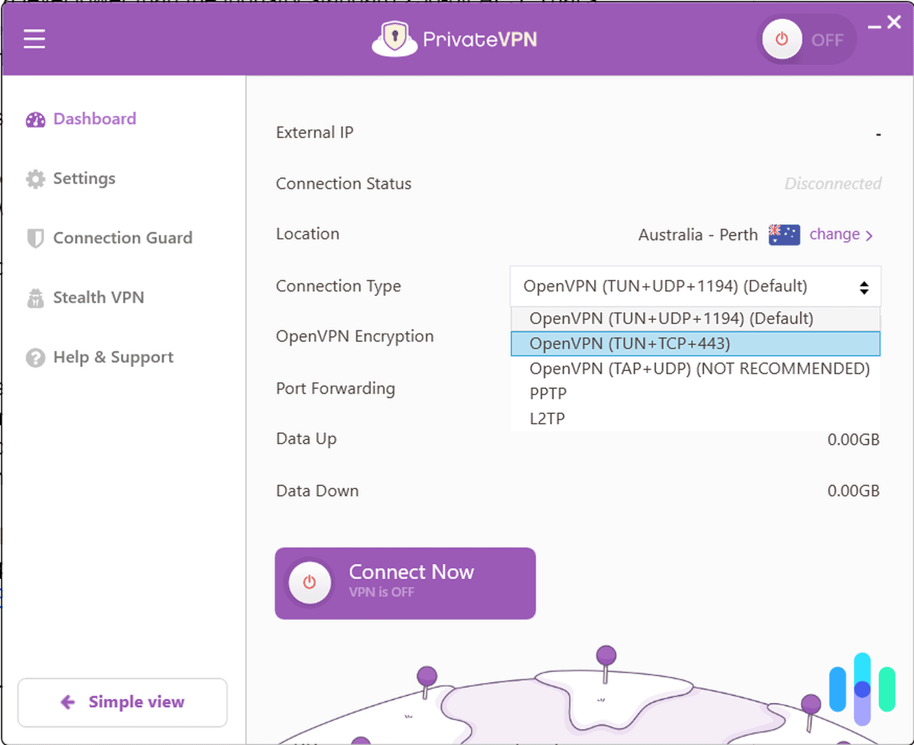Screen dimensions: 914x745
Task: Switch to the Dashboard section
Action: [95, 119]
